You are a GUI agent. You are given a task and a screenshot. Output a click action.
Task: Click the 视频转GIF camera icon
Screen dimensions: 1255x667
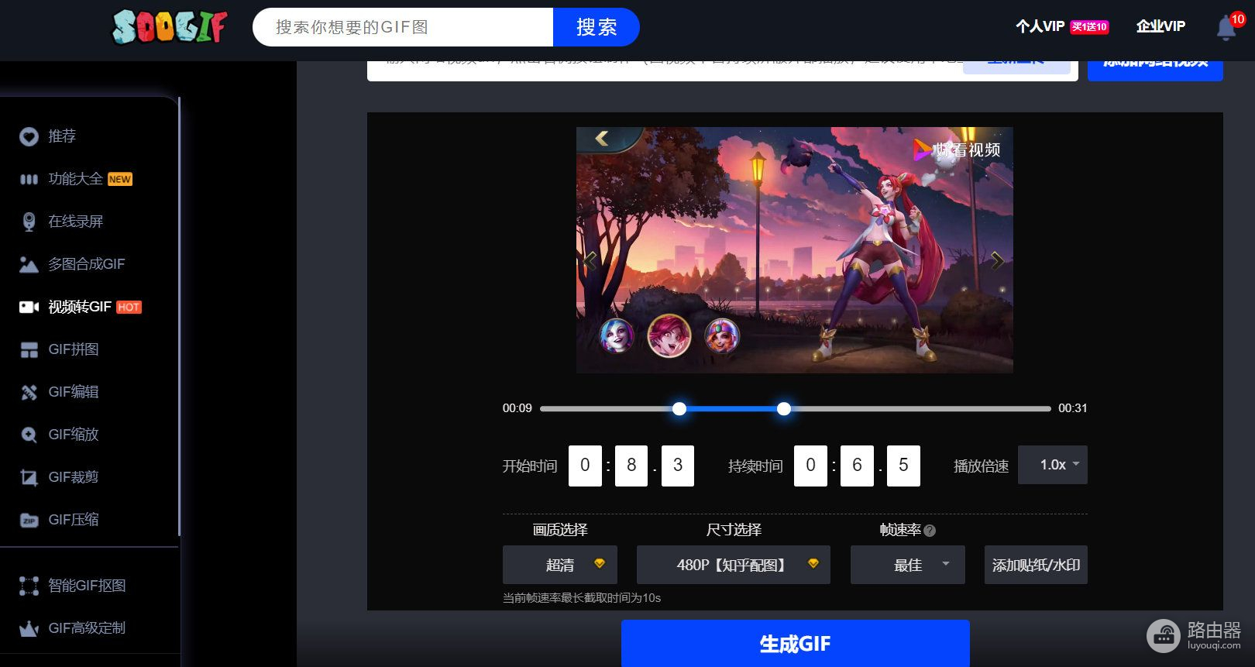click(x=29, y=307)
